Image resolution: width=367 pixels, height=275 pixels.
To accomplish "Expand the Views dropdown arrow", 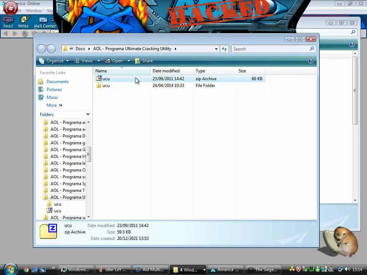I will (x=99, y=61).
